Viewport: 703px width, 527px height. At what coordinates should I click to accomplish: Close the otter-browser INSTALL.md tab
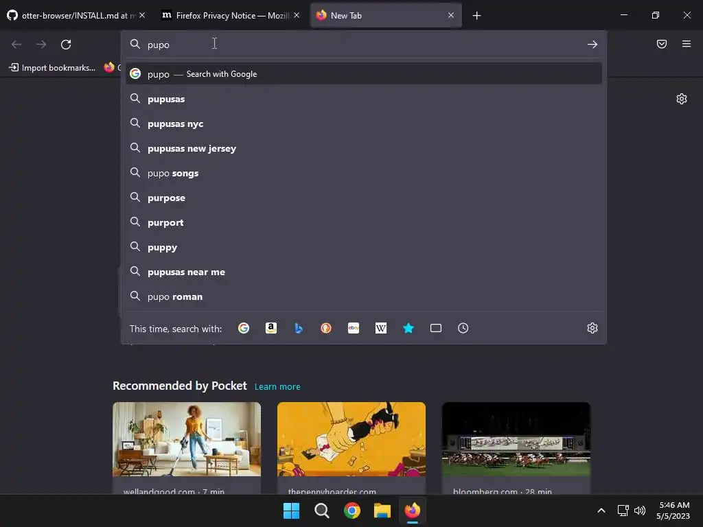click(x=142, y=15)
